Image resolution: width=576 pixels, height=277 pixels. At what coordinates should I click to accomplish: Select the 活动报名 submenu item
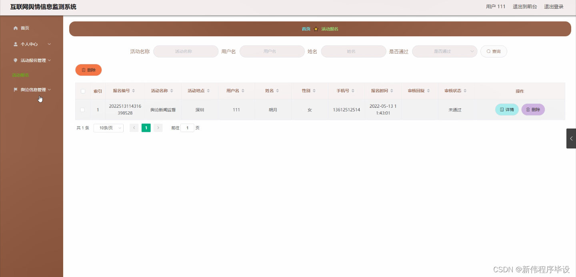[20, 75]
